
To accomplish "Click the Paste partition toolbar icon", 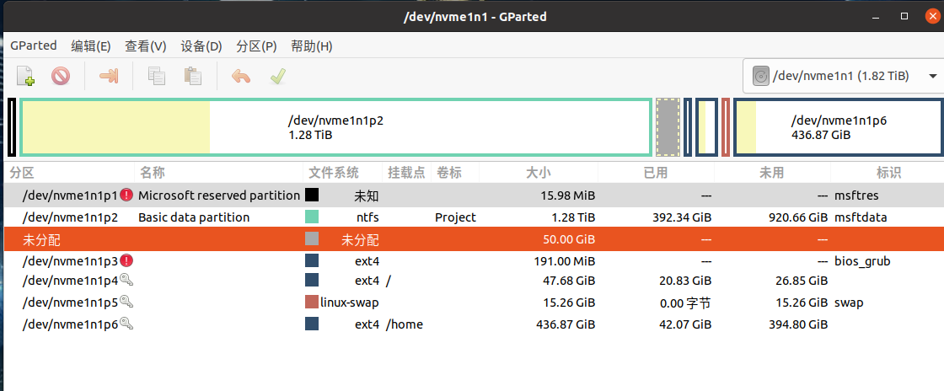I will (x=193, y=77).
